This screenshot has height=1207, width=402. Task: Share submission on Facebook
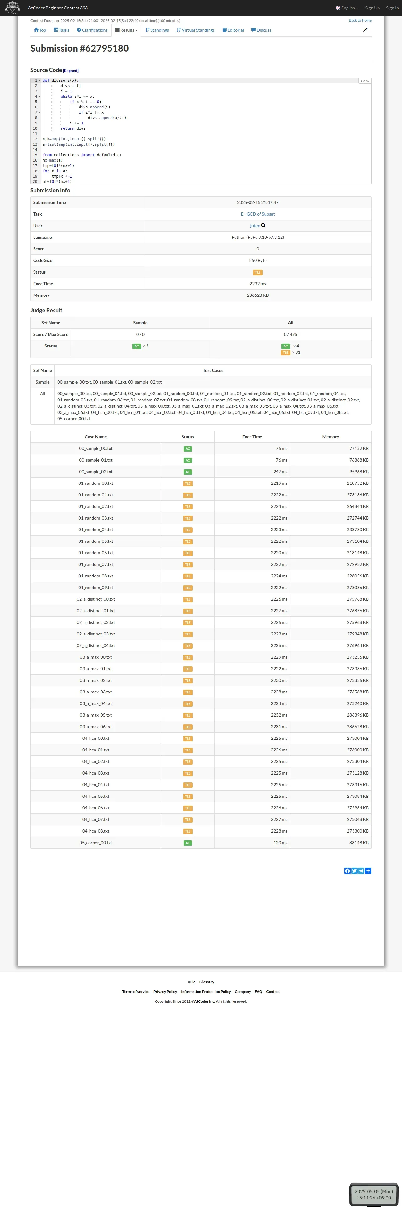(347, 871)
